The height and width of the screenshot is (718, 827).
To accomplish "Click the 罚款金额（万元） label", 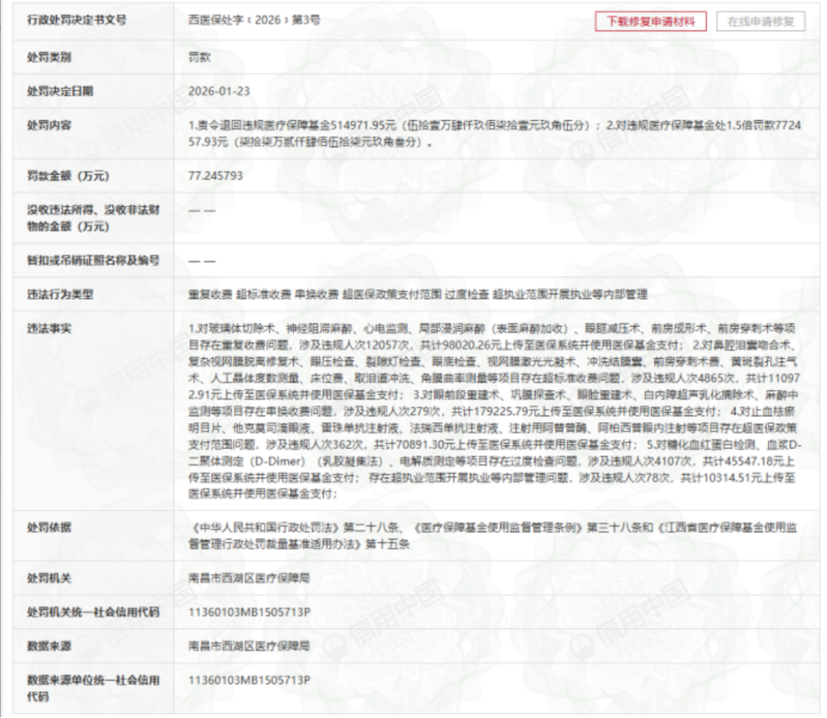I will click(x=68, y=176).
